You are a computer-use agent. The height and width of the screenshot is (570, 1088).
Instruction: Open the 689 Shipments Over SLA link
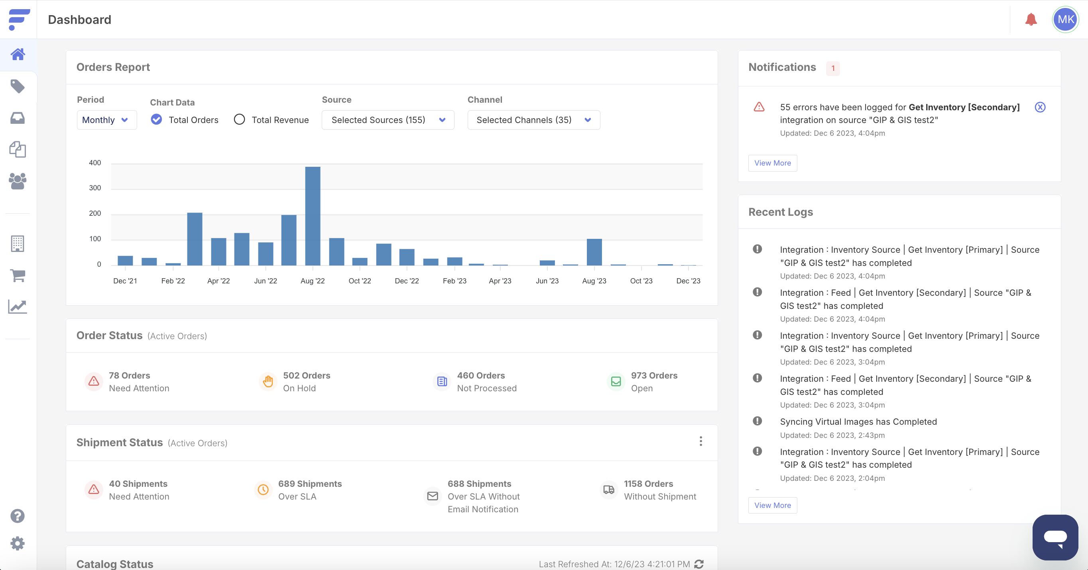pyautogui.click(x=310, y=490)
